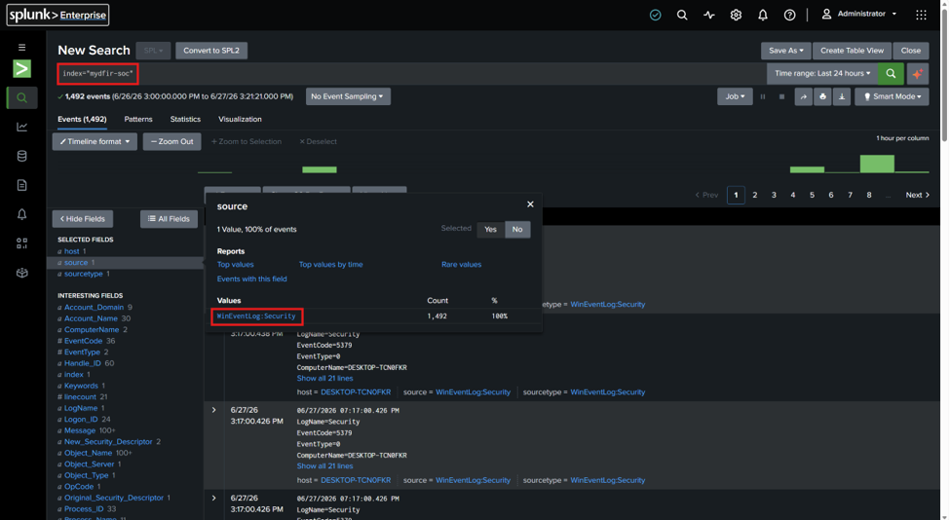This screenshot has height=520, width=950.
Task: Open the analytics chart icon in sidebar
Action: tap(21, 127)
